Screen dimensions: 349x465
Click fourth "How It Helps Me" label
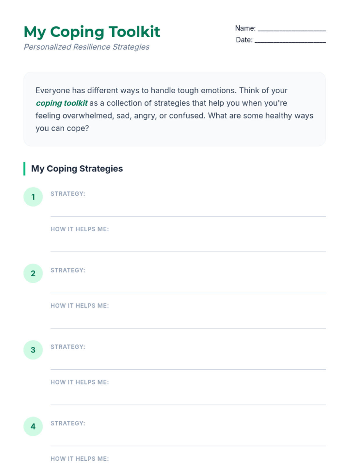pyautogui.click(x=80, y=459)
